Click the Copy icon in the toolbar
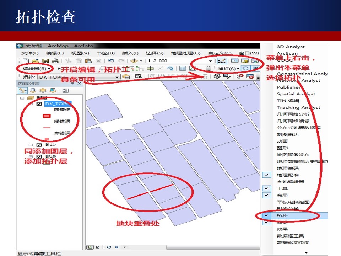Image resolution: width=341 pixels, height=256 pixels. pos(79,61)
